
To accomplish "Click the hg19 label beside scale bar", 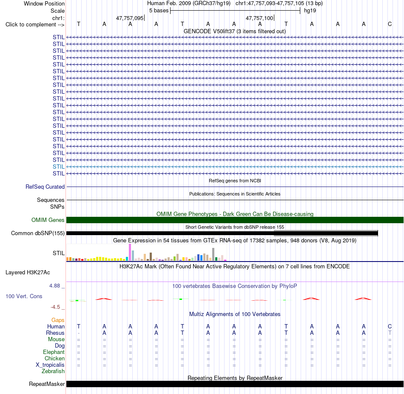I will [x=310, y=11].
